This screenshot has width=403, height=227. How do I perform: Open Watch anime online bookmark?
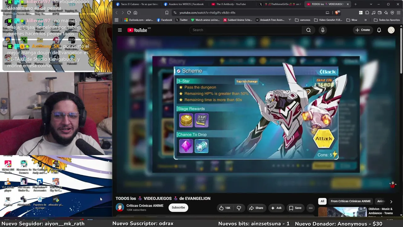pos(205,20)
